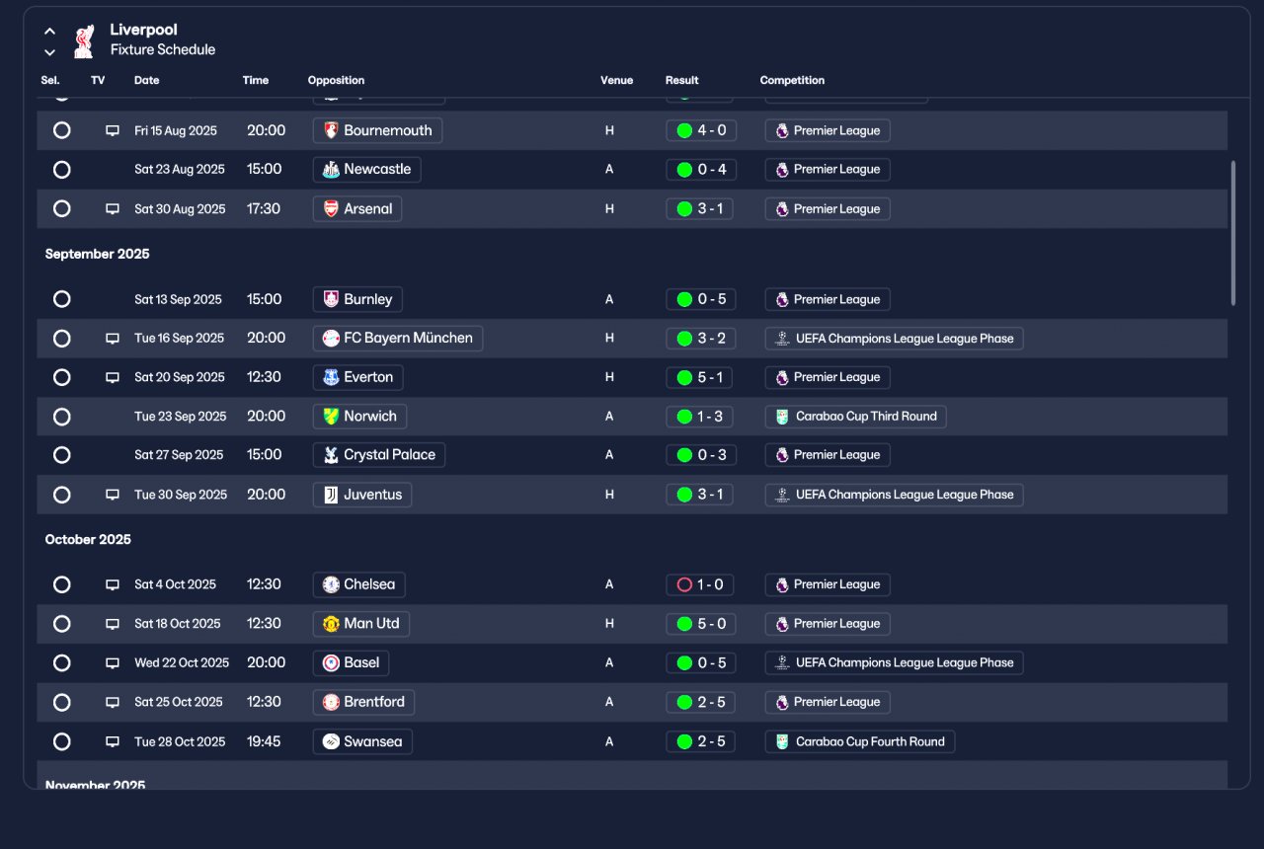Click the down chevron beside Fixture Schedule
The image size is (1264, 849).
(x=49, y=52)
